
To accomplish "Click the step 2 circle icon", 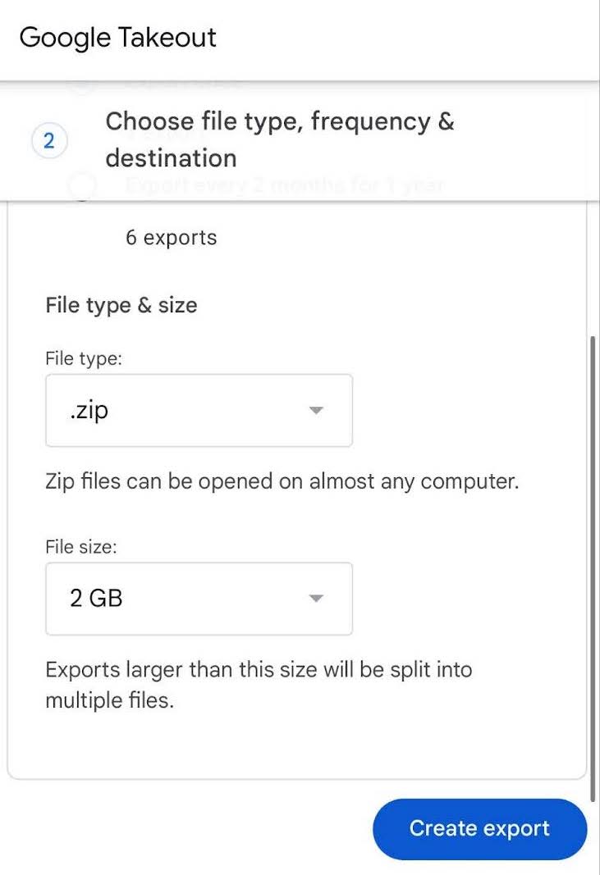I will click(x=49, y=140).
